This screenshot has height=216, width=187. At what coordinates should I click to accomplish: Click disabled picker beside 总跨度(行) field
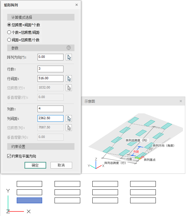(x=69, y=88)
